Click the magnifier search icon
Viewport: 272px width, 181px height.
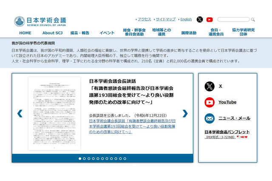[253, 20]
